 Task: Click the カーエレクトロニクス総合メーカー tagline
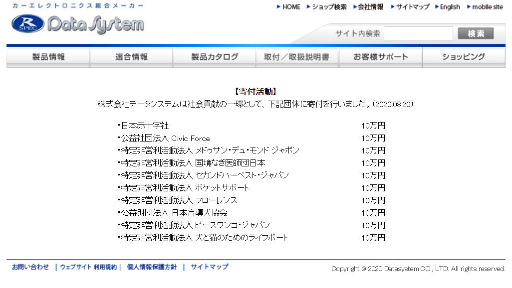point(78,6)
